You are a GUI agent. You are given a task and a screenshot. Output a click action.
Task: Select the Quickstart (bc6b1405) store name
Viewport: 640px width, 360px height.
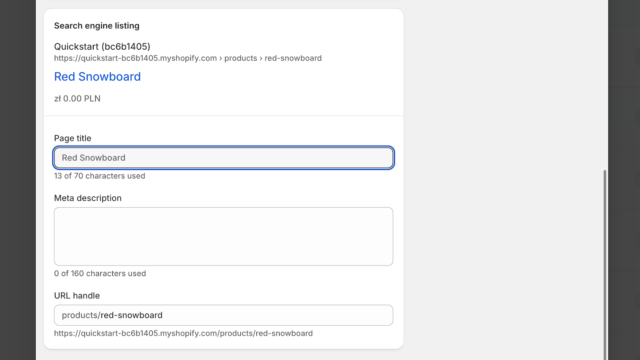coord(102,46)
